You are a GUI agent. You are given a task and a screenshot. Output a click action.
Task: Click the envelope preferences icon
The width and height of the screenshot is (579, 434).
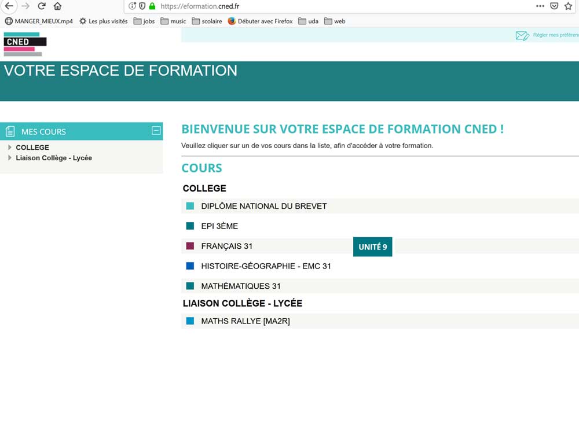[522, 36]
